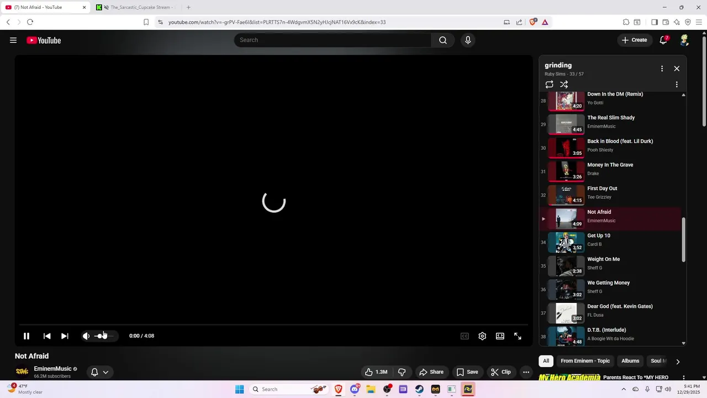Toggle the browser sidebar panel
707x398 pixels.
[x=655, y=22]
